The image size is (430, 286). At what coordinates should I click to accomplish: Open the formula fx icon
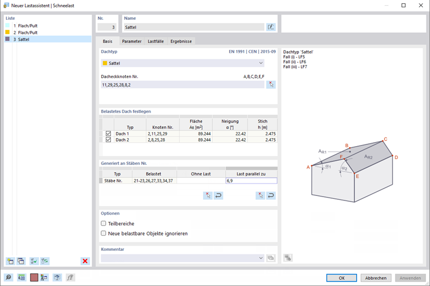tap(70, 278)
